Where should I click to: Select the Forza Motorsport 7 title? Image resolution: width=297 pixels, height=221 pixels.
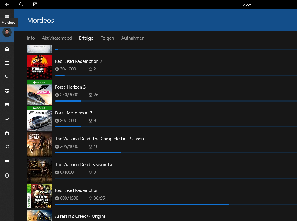74,113
